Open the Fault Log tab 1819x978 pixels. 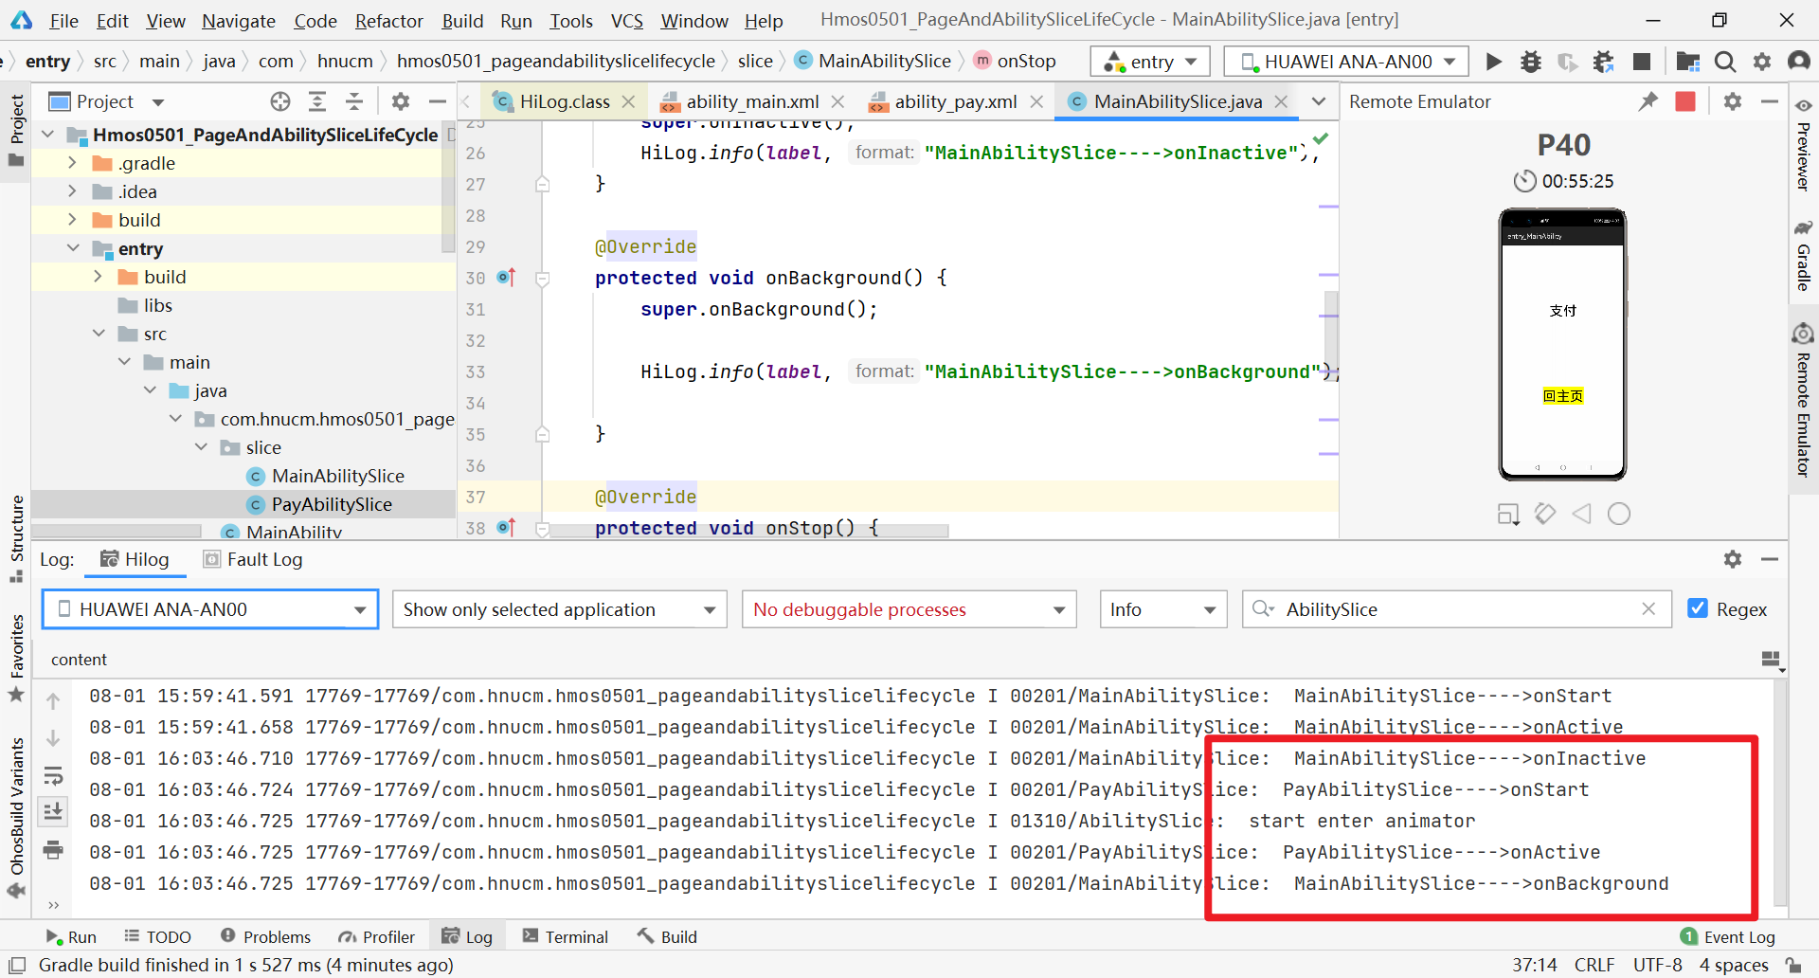click(253, 559)
